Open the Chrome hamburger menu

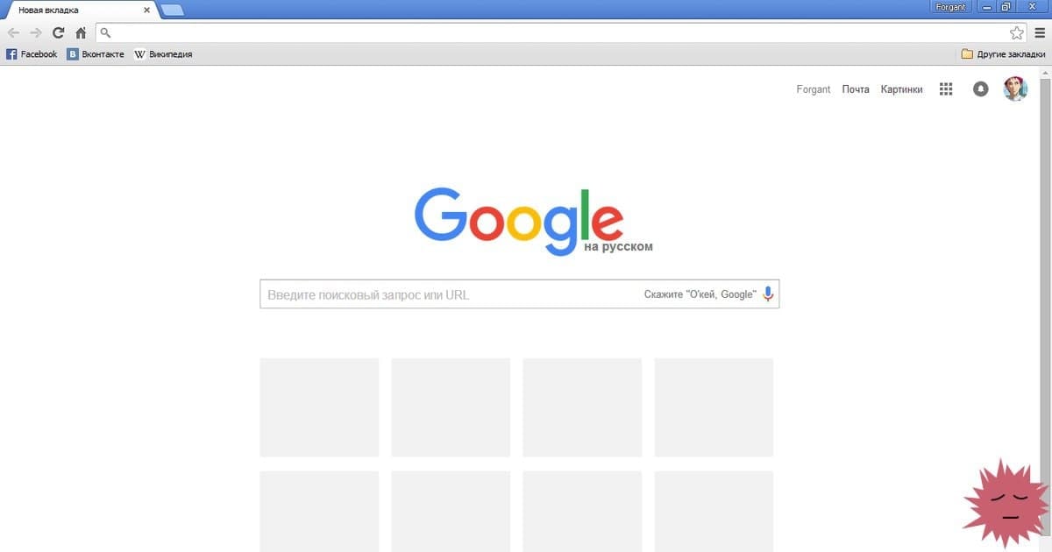[x=1040, y=32]
